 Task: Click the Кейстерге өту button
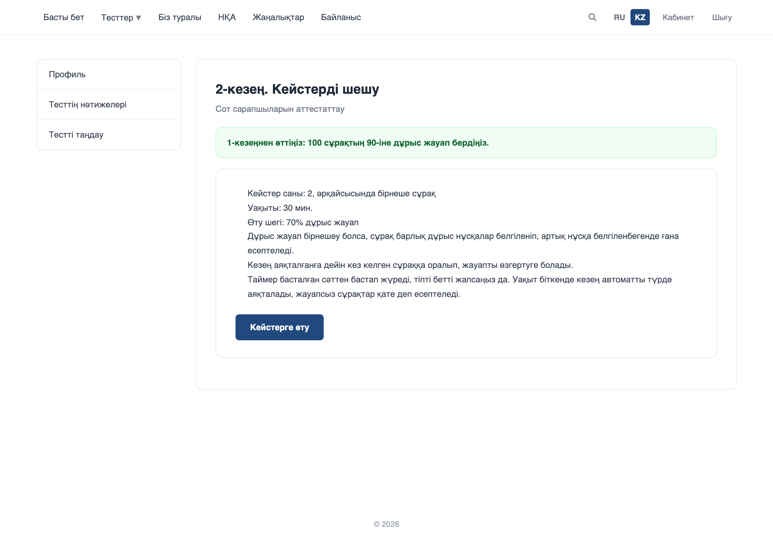(279, 327)
